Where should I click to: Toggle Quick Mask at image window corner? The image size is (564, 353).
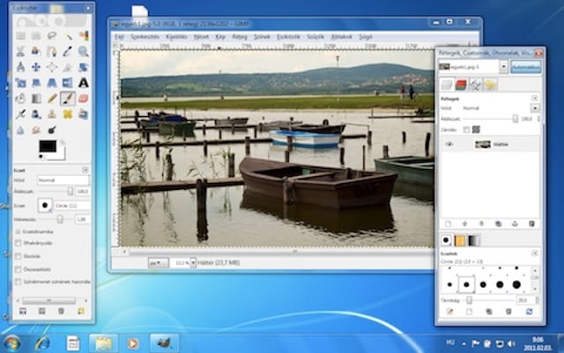coord(115,252)
